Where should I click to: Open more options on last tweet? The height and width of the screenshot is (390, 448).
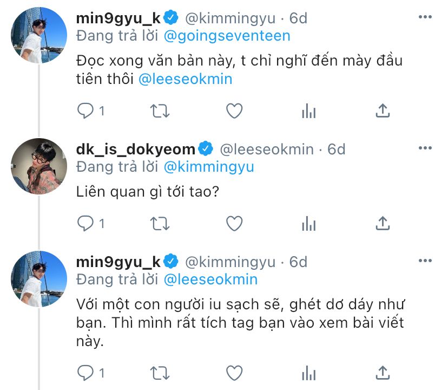[426, 262]
